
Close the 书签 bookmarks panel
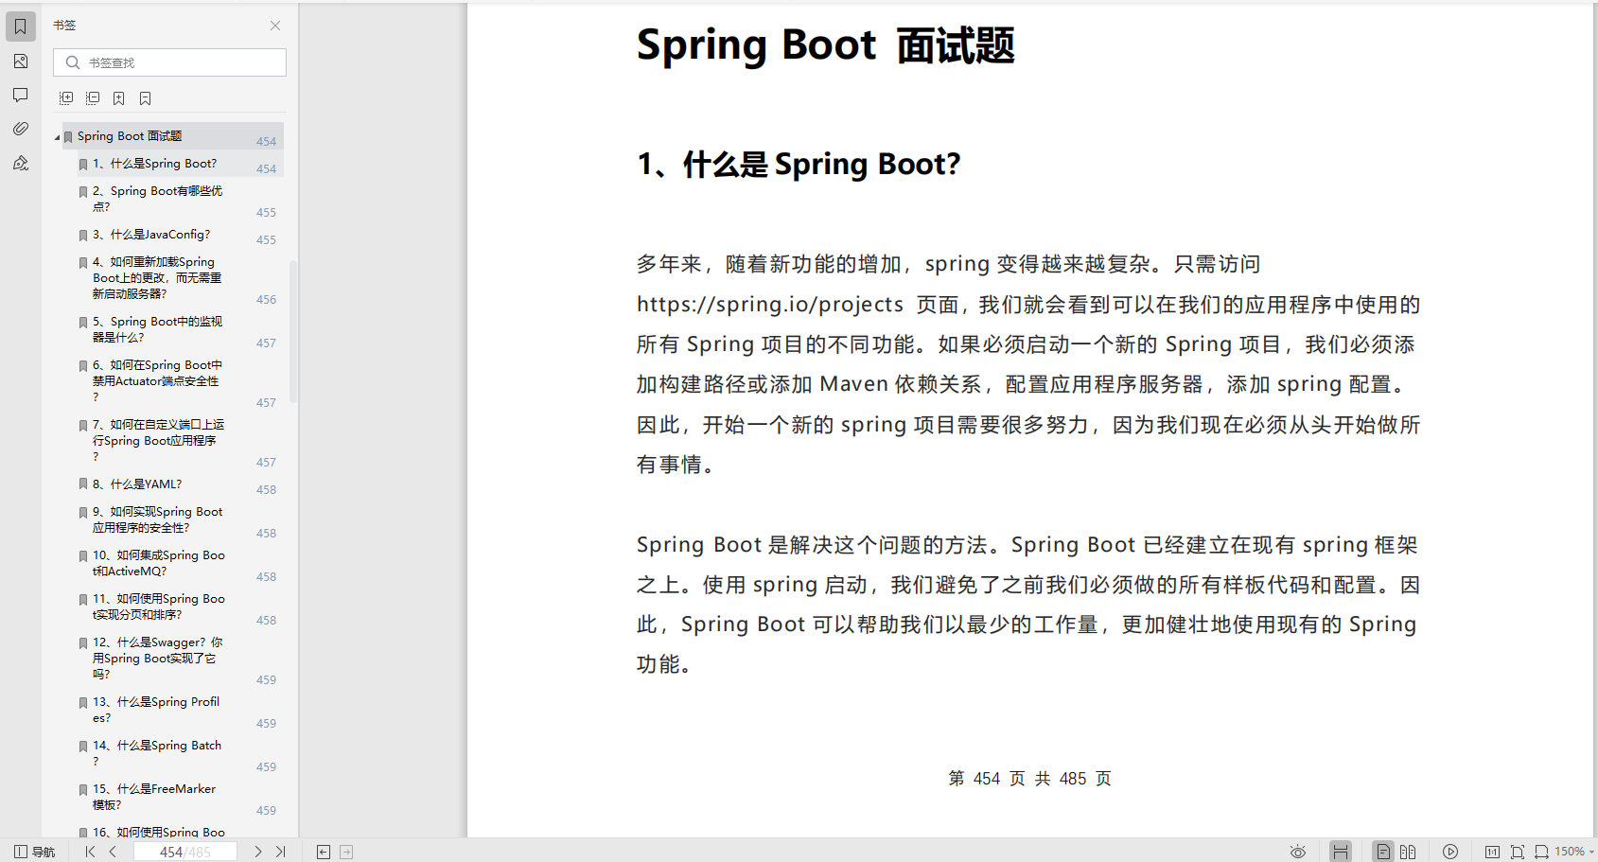275,26
